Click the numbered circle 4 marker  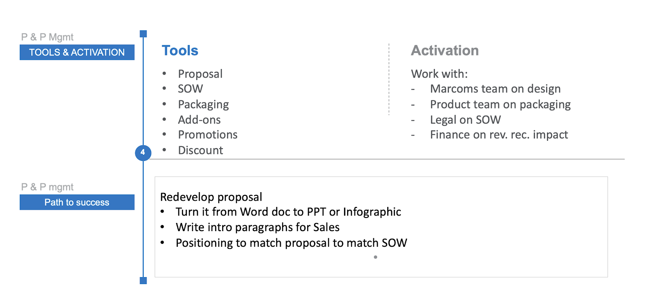pos(143,153)
